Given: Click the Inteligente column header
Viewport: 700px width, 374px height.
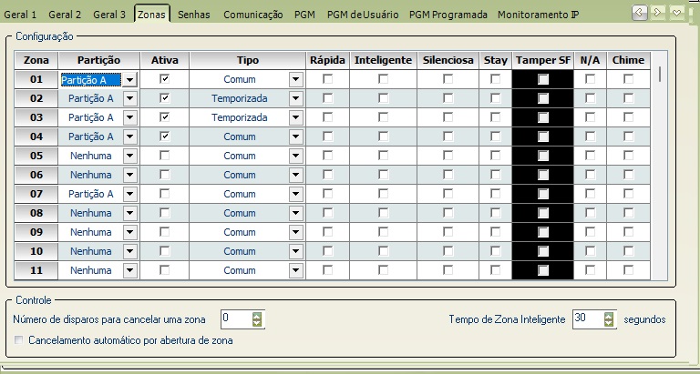Looking at the screenshot, I should click(x=383, y=60).
